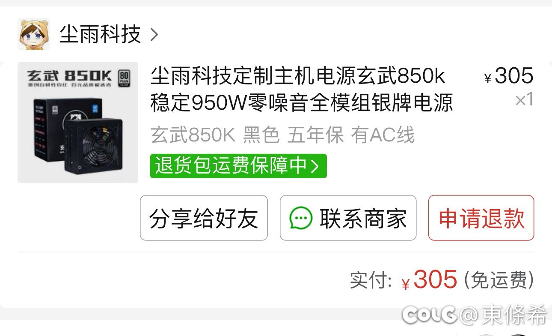Click the 联系商家 button
Image resolution: width=552 pixels, height=336 pixels.
348,218
